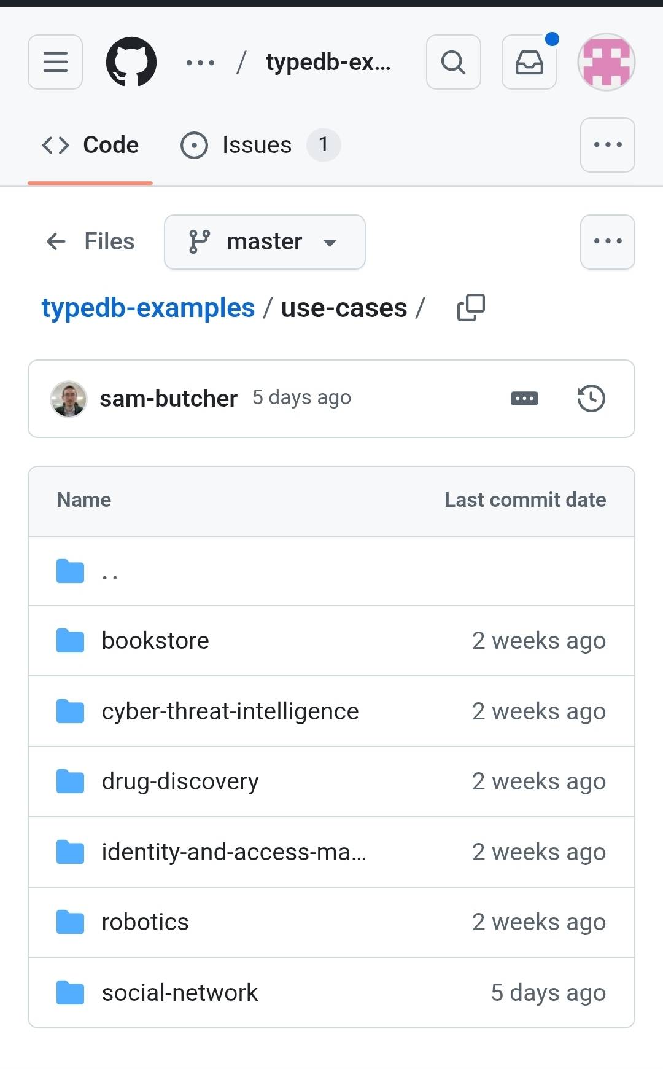Click the robotics folder icon
Viewport: 663px width, 1069px height.
coord(70,922)
